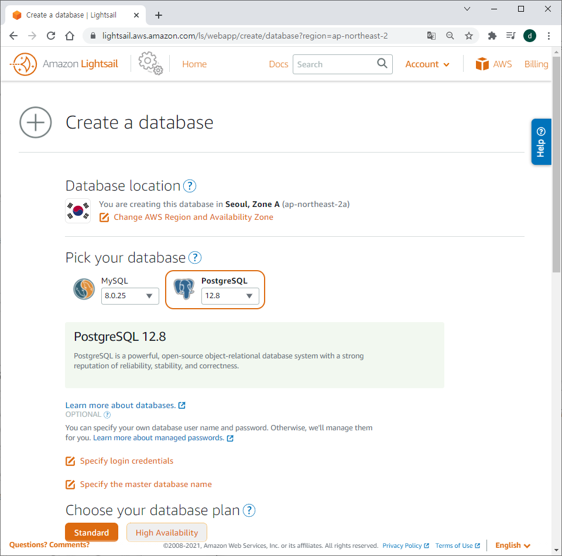Click the search magnifier icon
This screenshot has height=556, width=562.
[x=382, y=64]
